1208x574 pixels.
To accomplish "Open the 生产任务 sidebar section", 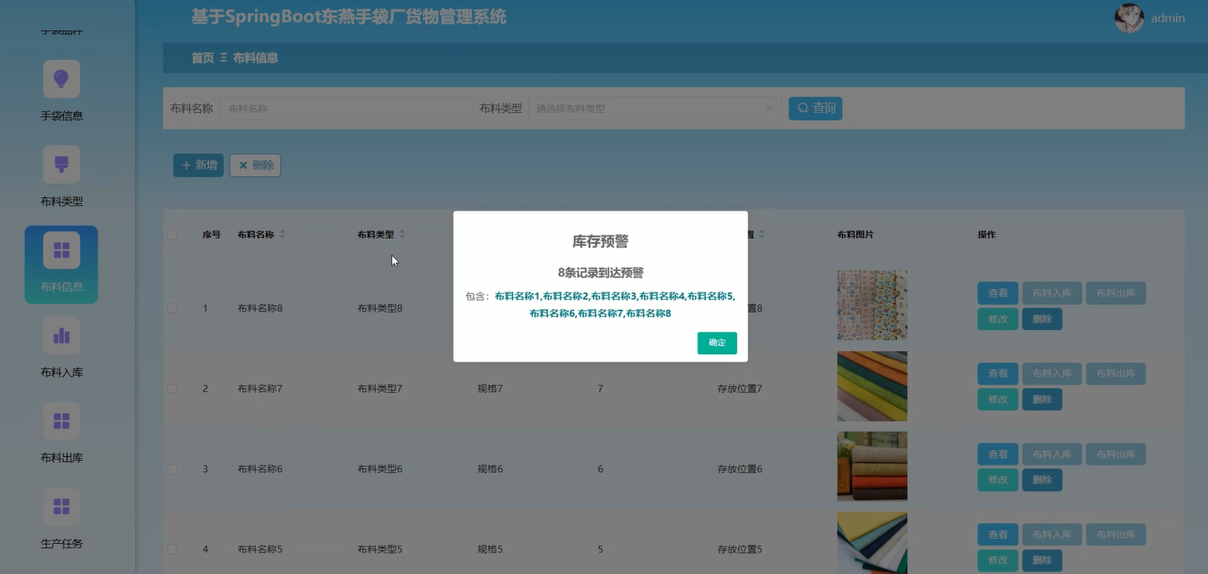I will point(61,506).
